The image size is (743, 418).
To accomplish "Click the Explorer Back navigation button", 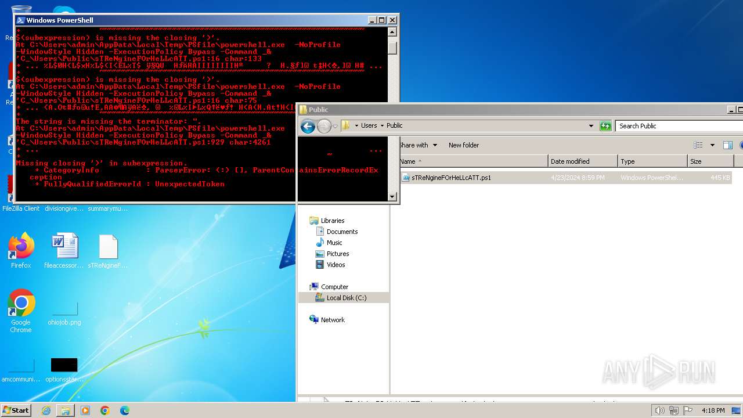I will coord(308,126).
